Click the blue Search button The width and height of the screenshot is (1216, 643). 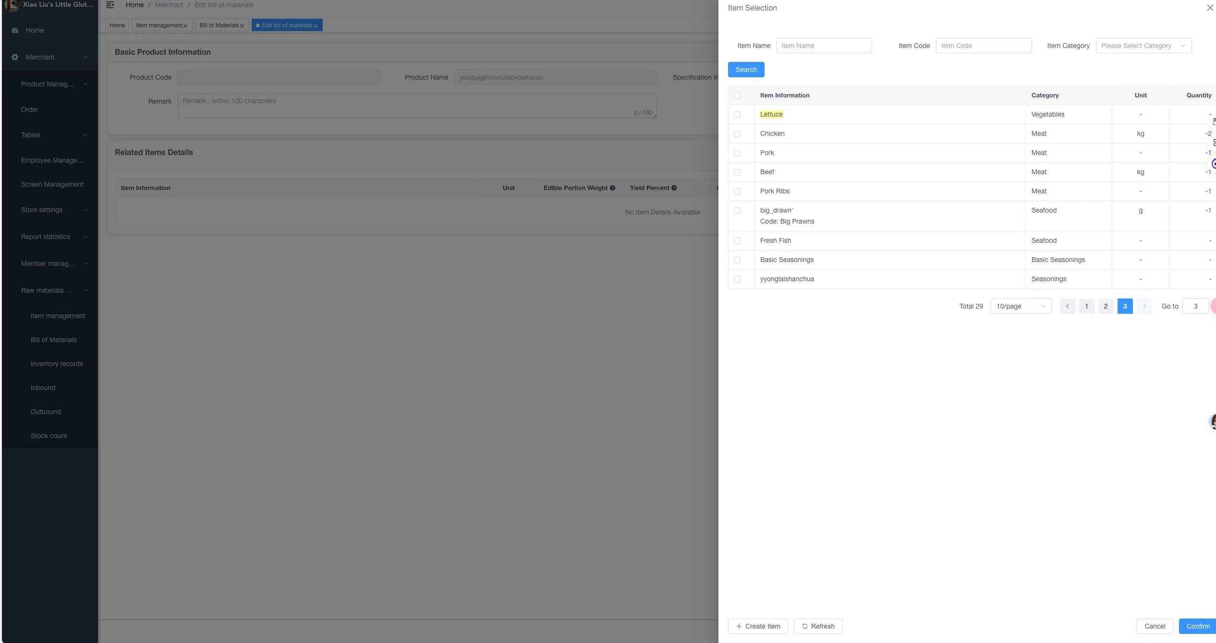point(746,70)
